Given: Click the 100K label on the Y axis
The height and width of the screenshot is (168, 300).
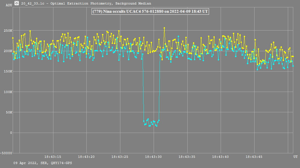Looking at the screenshot, I should point(8,92).
